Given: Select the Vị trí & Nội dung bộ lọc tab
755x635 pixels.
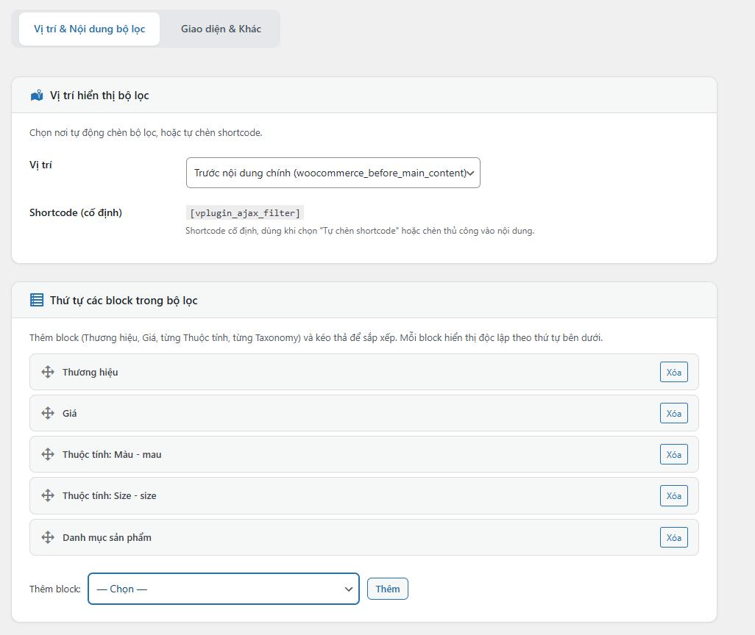Looking at the screenshot, I should coord(89,29).
